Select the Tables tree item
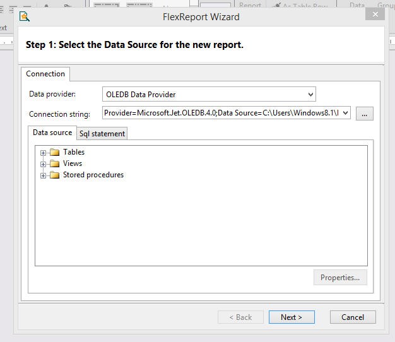This screenshot has height=342, width=395. [x=74, y=152]
